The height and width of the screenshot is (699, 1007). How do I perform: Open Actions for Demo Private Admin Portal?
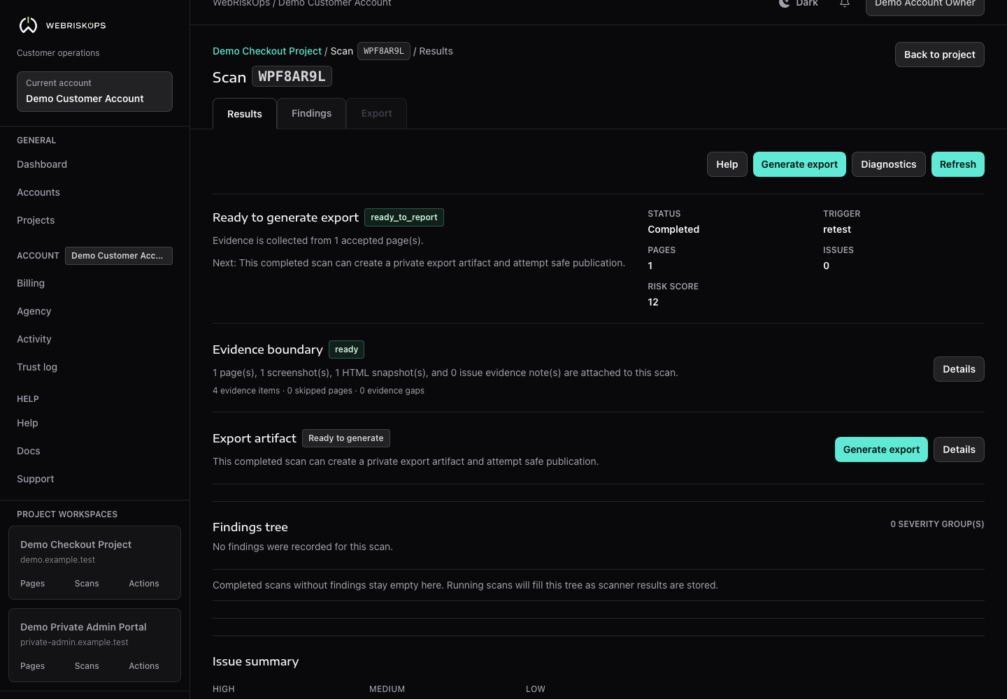tap(144, 666)
